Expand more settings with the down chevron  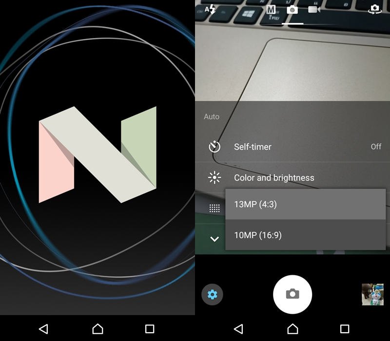coord(214,239)
